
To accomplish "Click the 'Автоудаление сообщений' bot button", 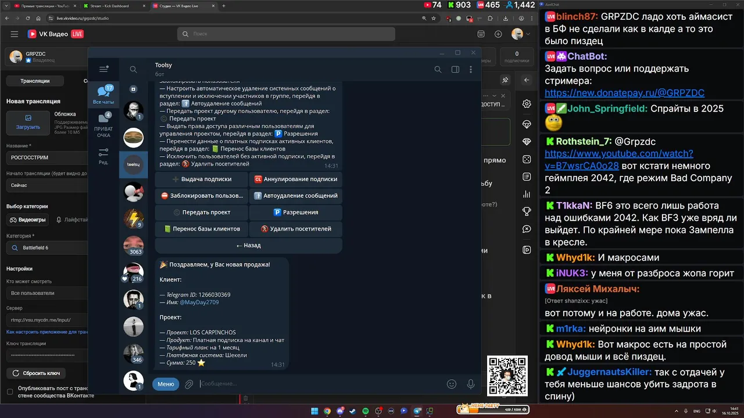I will [296, 196].
